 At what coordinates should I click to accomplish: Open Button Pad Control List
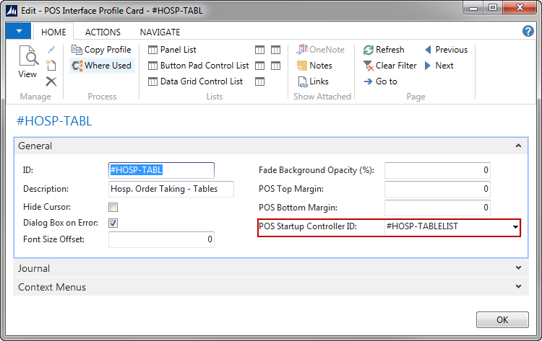[x=198, y=66]
